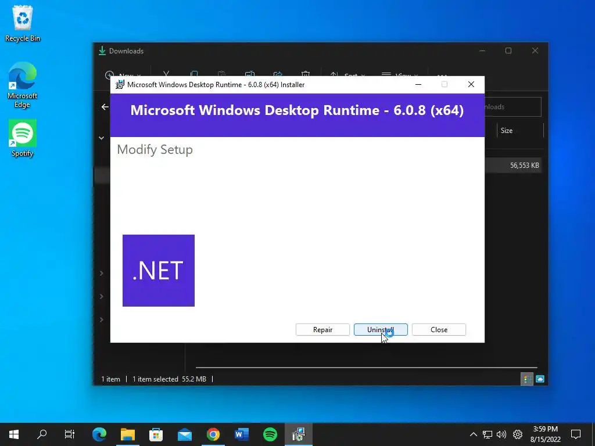This screenshot has width=595, height=446.
Task: Go back in the Downloads window
Action: tap(105, 107)
